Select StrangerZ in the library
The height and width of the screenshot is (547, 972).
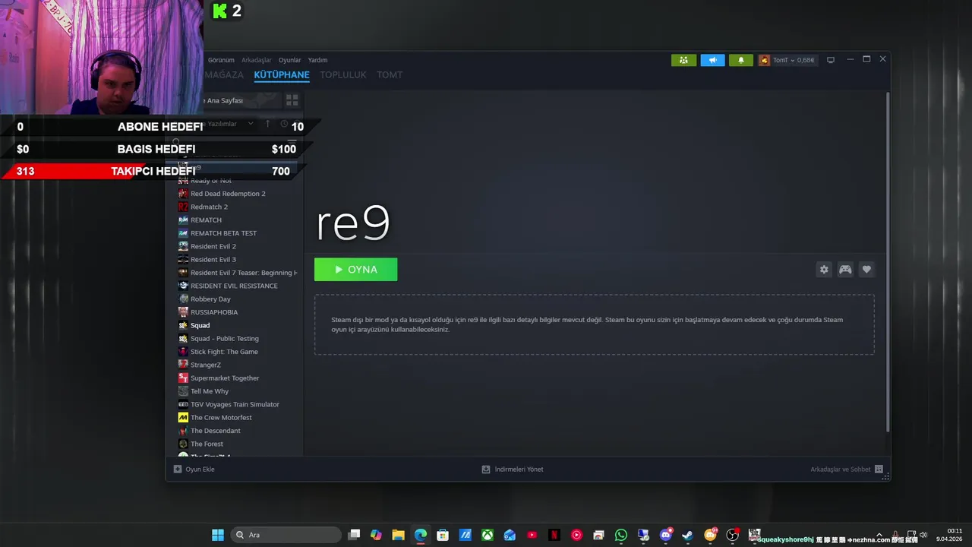tap(205, 365)
